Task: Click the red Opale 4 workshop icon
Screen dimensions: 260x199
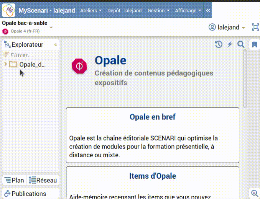Action: coord(5,31)
